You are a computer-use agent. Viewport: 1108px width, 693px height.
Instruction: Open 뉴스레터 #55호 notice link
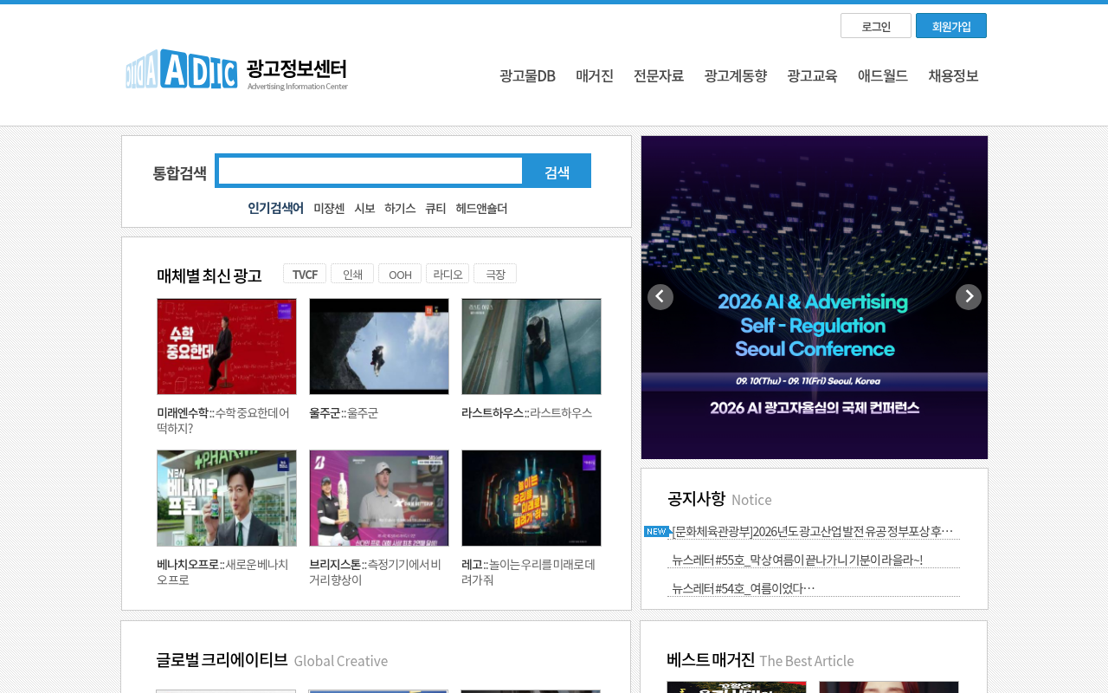point(797,560)
